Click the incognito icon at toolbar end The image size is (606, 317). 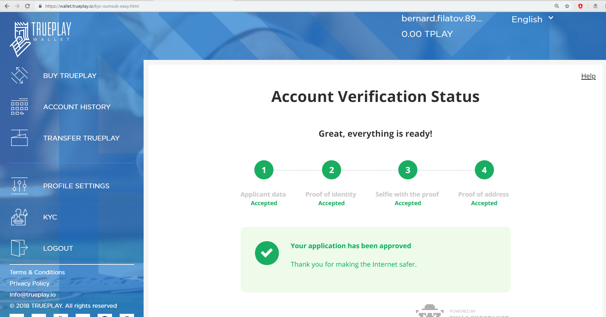tap(595, 6)
